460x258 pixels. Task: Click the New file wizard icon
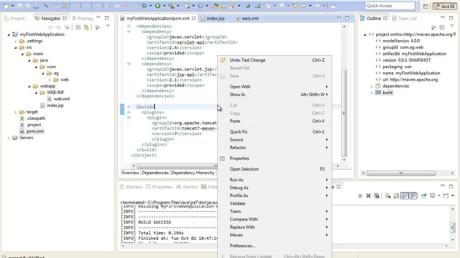tap(6, 6)
